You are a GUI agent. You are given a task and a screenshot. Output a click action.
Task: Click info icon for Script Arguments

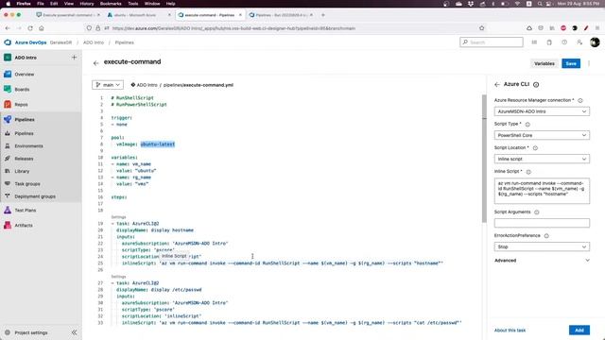pos(536,212)
